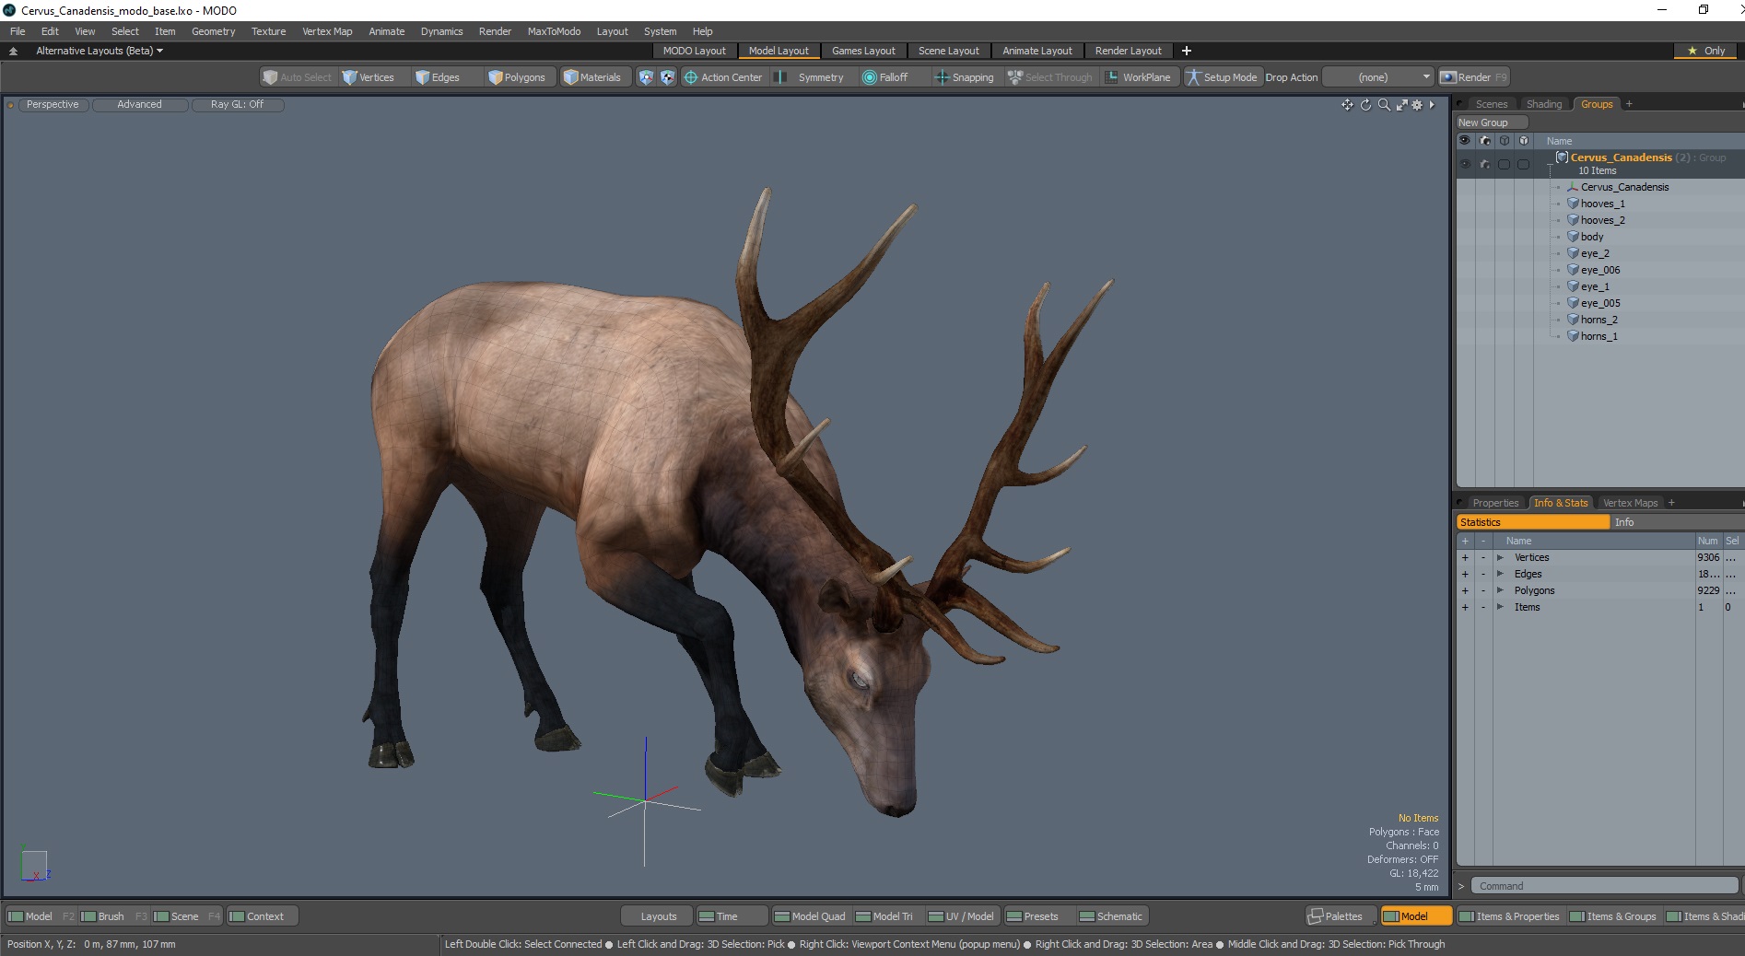The height and width of the screenshot is (956, 1745).
Task: Add new panel tab with plus icon near Groups
Action: [1629, 104]
